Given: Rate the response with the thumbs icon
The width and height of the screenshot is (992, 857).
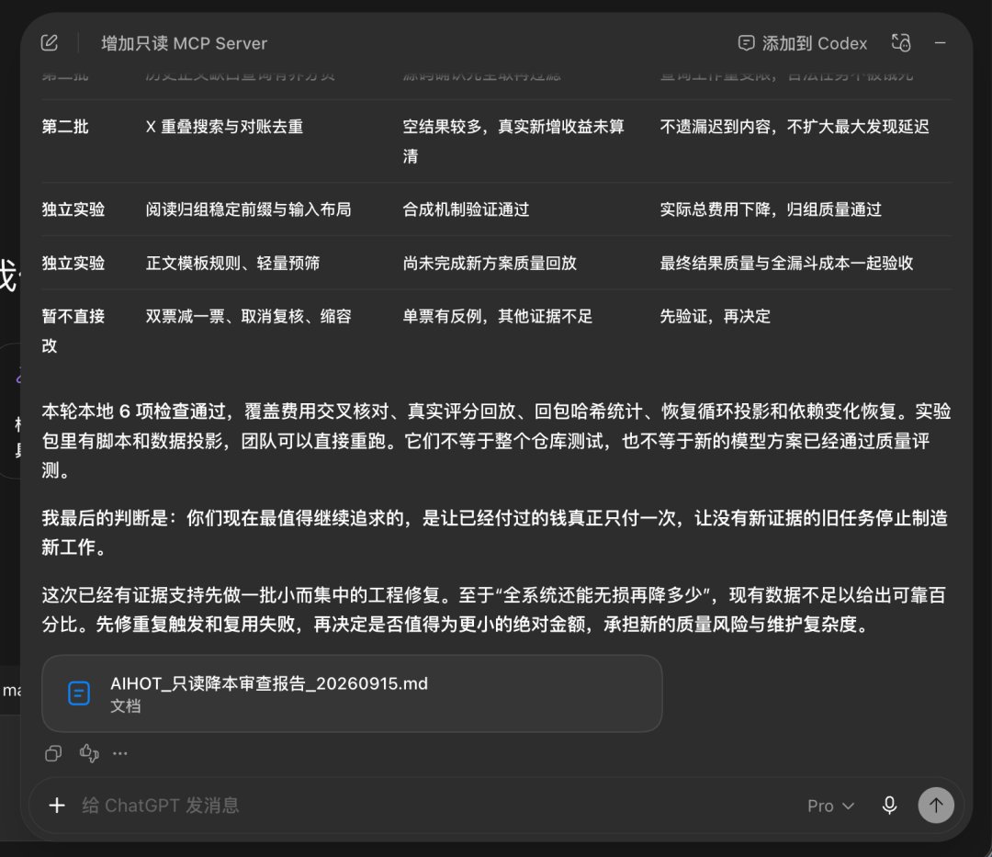Looking at the screenshot, I should click(89, 752).
